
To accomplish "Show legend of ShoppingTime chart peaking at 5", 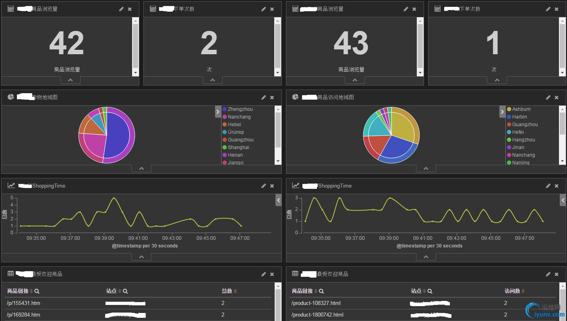I will click(x=278, y=200).
